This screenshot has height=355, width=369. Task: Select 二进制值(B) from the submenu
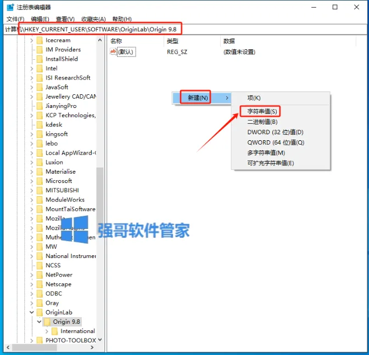tap(262, 122)
